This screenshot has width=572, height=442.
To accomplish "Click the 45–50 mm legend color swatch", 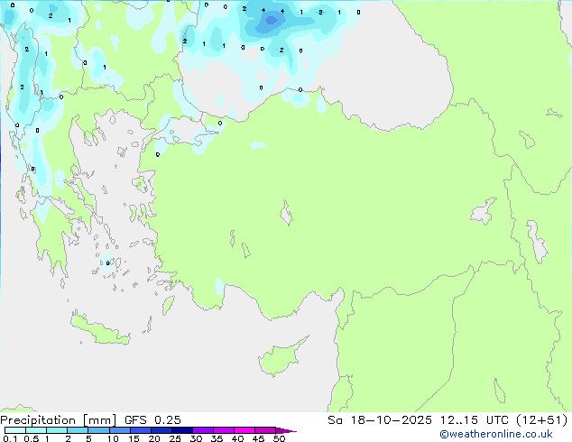I will 265,430.
